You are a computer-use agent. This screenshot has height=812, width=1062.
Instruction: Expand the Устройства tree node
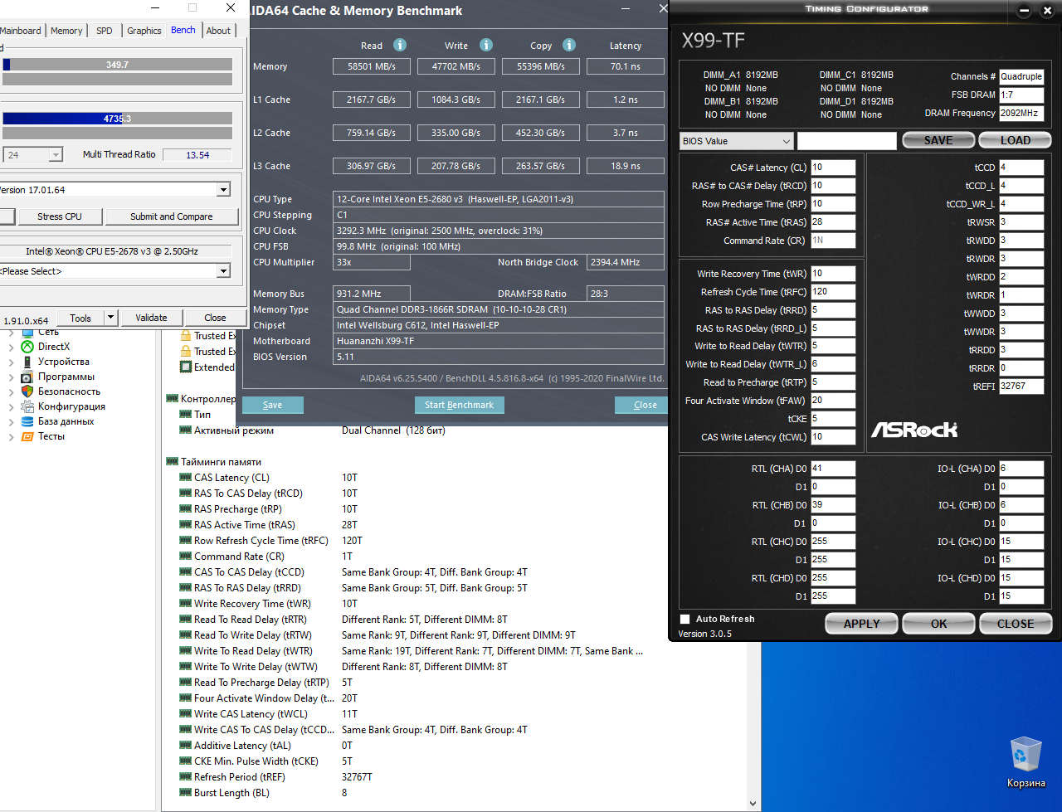(11, 362)
